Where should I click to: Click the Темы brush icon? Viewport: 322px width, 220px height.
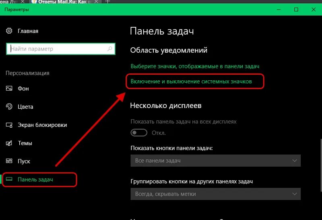(9, 143)
